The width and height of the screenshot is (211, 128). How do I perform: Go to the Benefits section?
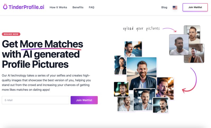[x=78, y=7]
